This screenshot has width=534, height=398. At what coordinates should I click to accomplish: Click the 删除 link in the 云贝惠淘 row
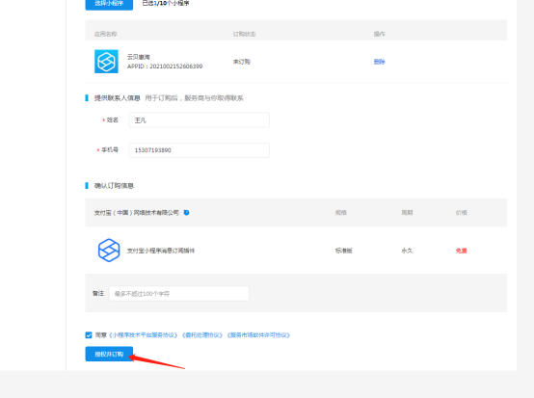click(379, 62)
